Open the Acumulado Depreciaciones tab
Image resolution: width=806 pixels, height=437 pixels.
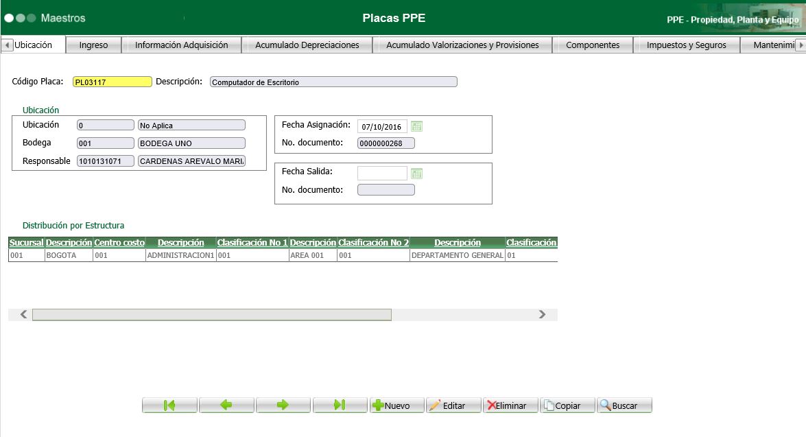pos(307,45)
